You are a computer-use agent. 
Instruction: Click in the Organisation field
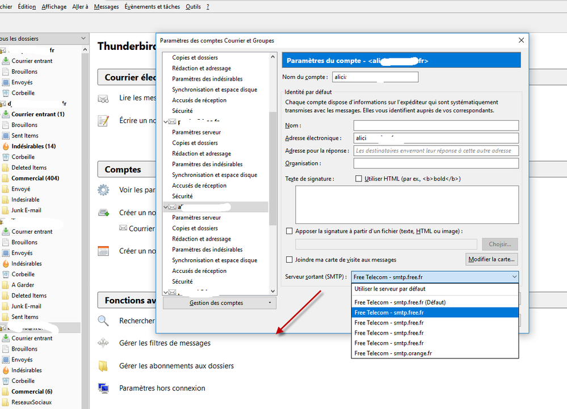click(x=436, y=163)
